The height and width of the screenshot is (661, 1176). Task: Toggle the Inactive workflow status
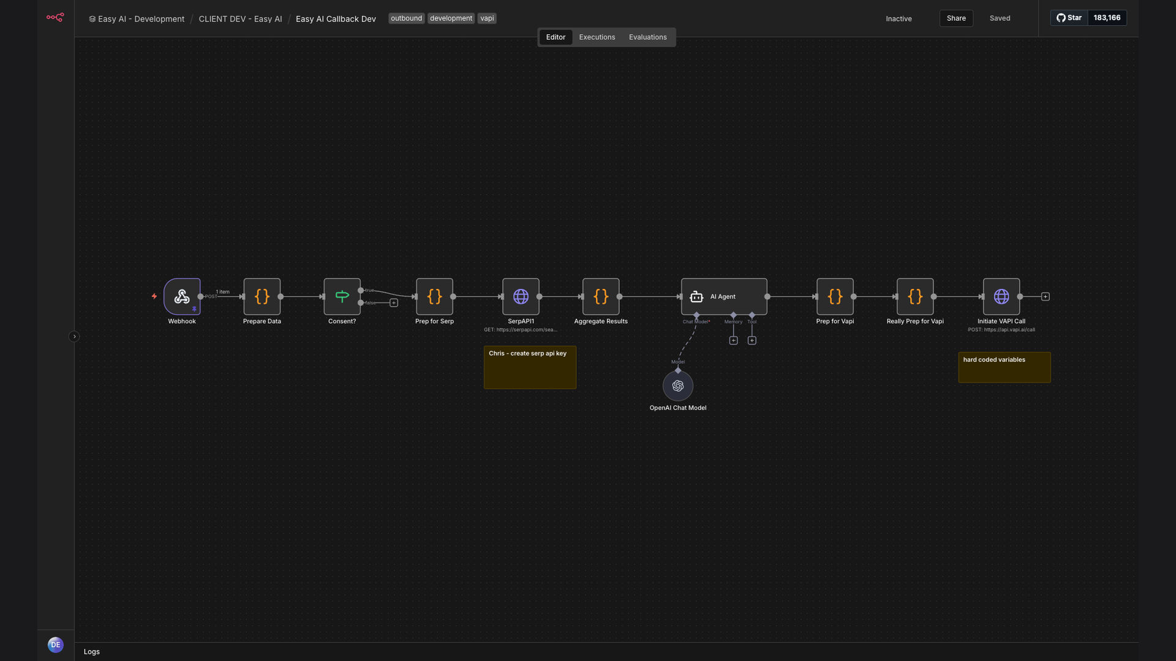coord(899,18)
